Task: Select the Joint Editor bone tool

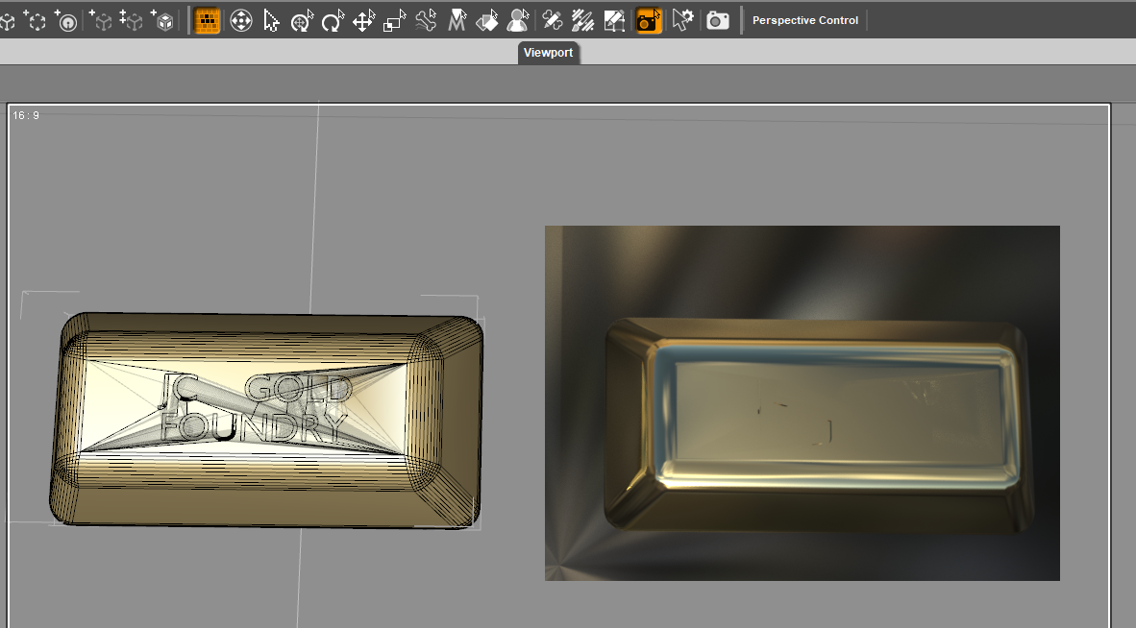Action: (x=426, y=21)
